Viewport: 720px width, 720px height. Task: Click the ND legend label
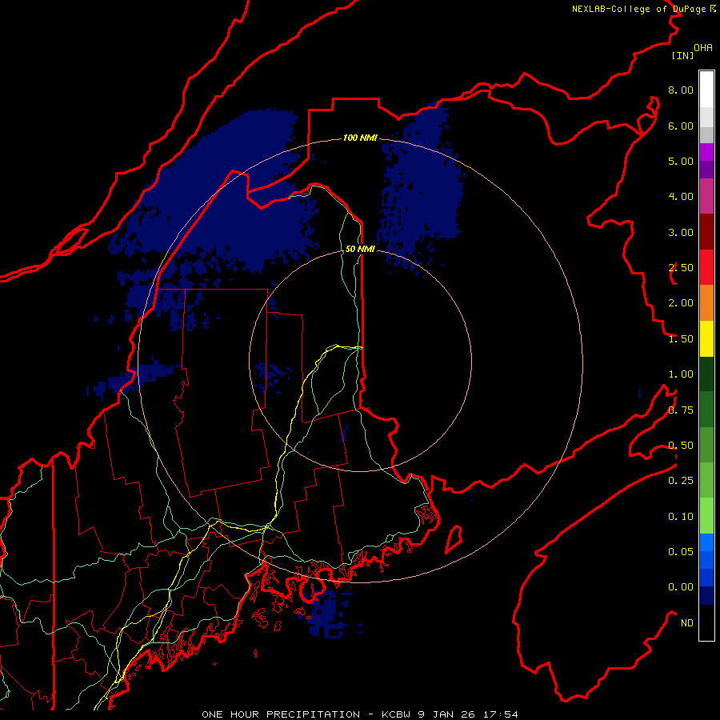point(687,623)
